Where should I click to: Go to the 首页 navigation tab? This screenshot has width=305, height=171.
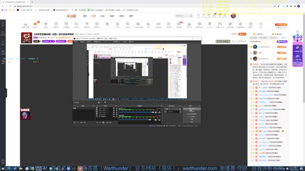pos(85,16)
